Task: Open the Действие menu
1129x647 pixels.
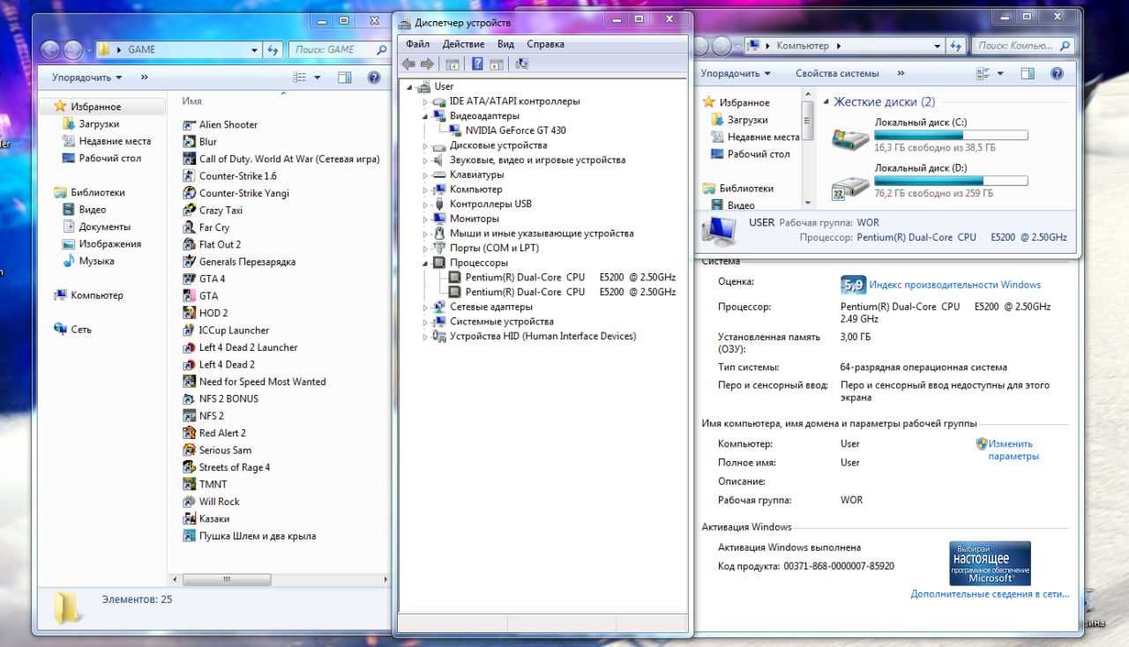Action: [x=463, y=44]
